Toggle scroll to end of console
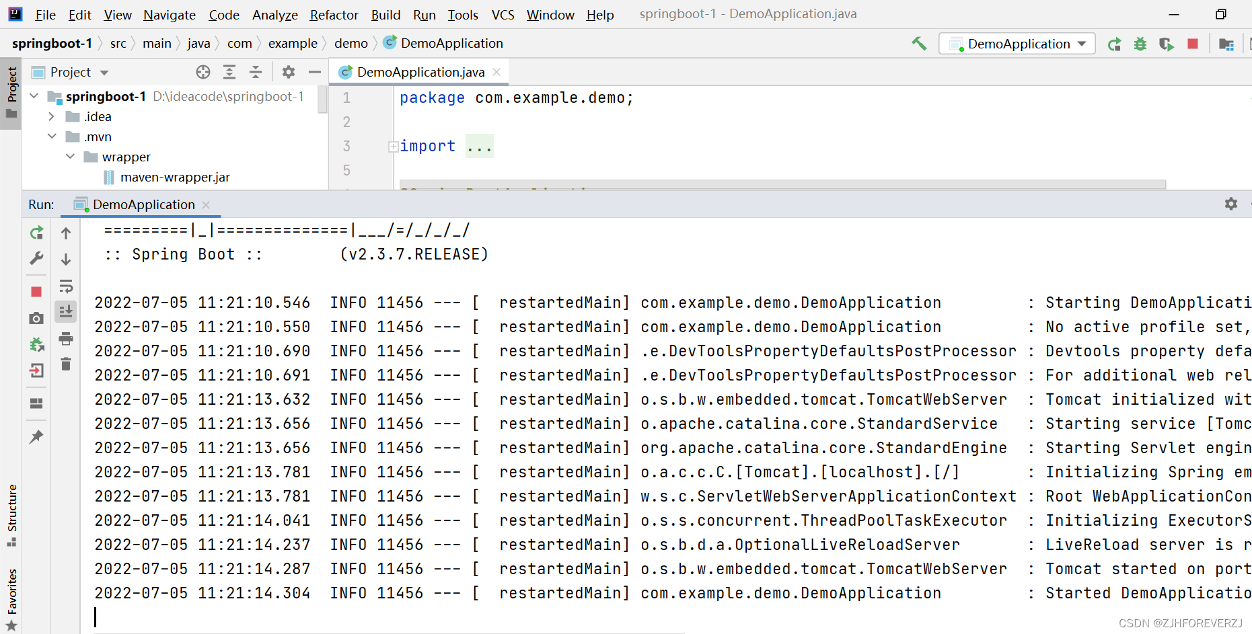Image resolution: width=1252 pixels, height=634 pixels. click(x=66, y=312)
